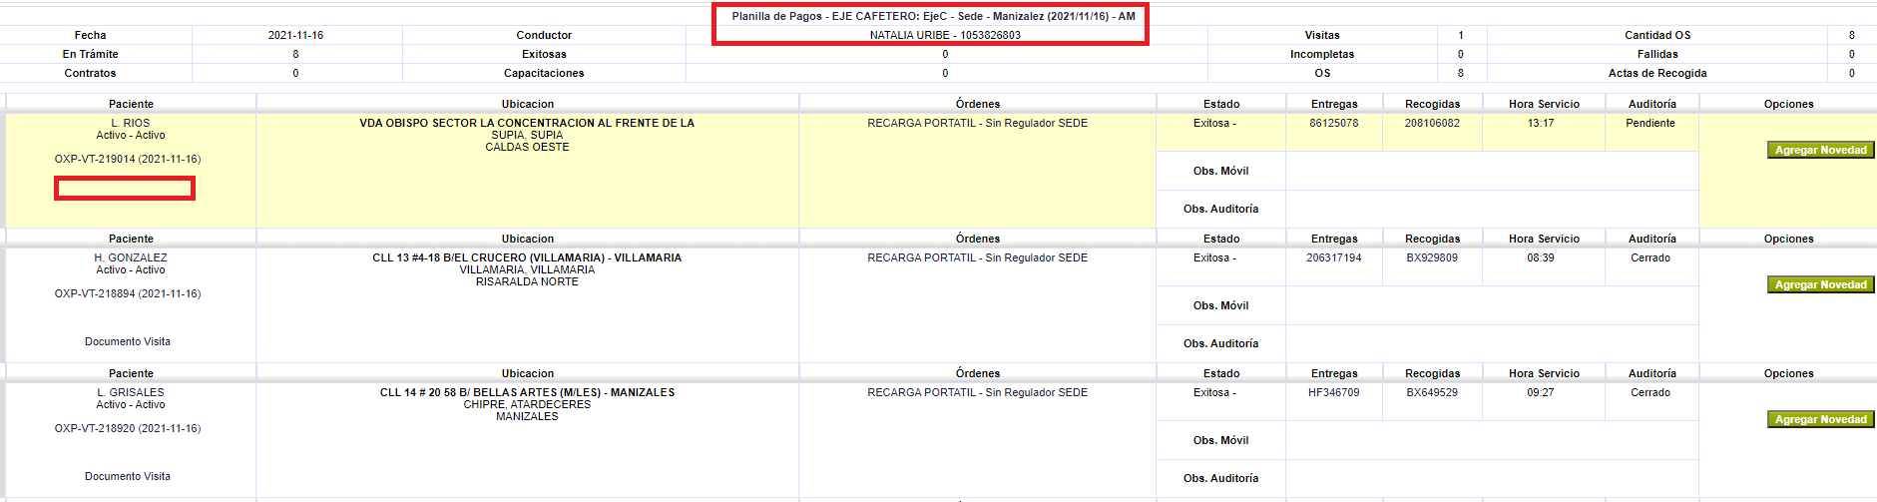Screen dimensions: 1877x502
Task: Click Auditoría Cerrado for L. GRISALES
Action: point(1650,392)
